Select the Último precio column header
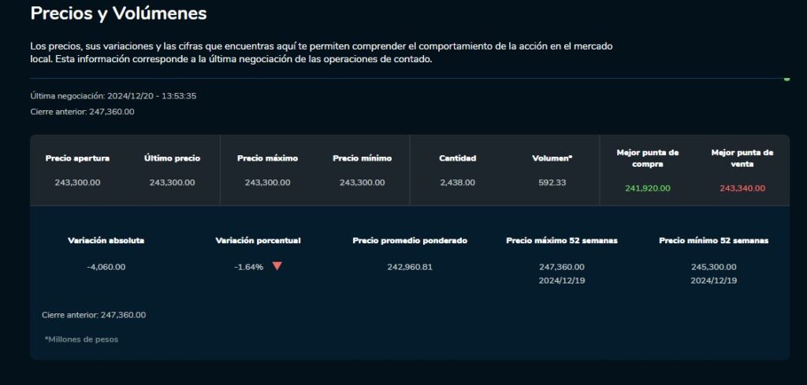Image resolution: width=807 pixels, height=385 pixels. pyautogui.click(x=173, y=158)
